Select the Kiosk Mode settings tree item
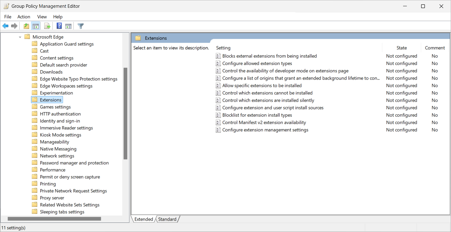The width and height of the screenshot is (451, 232). pos(60,135)
